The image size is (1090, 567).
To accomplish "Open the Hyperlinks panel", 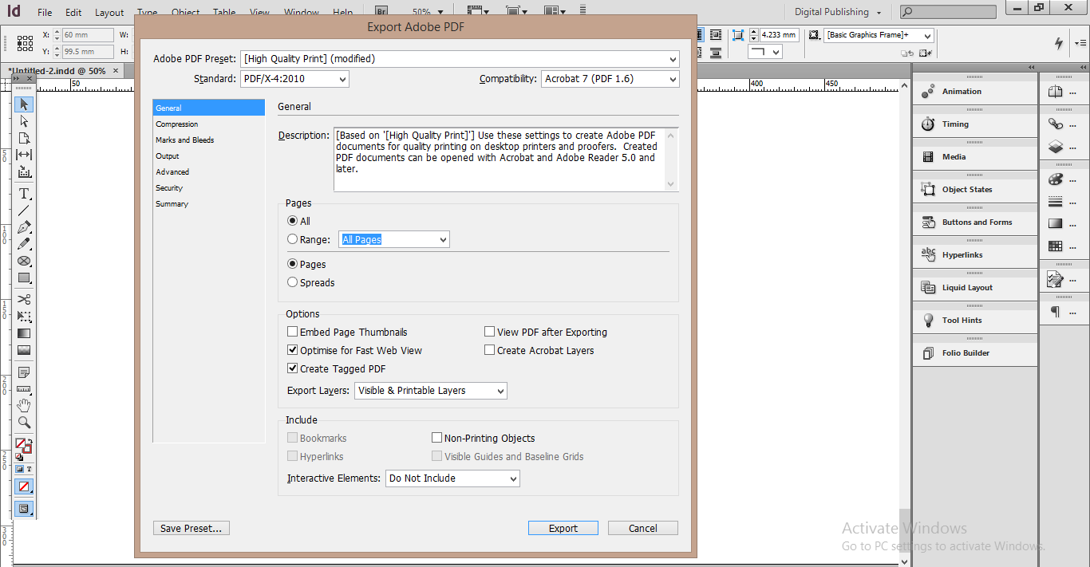I will [974, 255].
